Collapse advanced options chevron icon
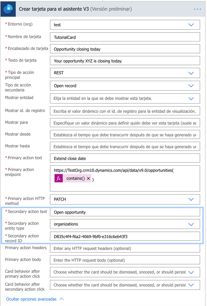The width and height of the screenshot is (207, 306). point(62,299)
